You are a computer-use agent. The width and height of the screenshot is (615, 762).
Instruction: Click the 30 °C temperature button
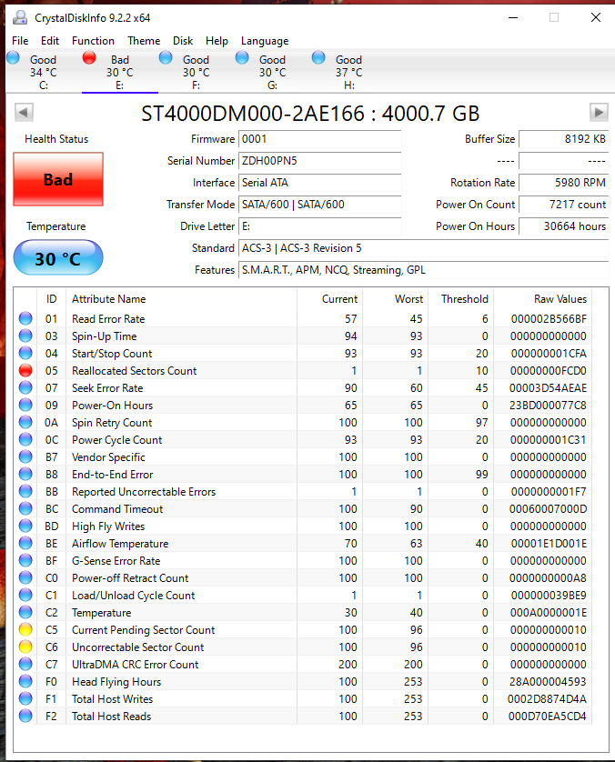[58, 258]
